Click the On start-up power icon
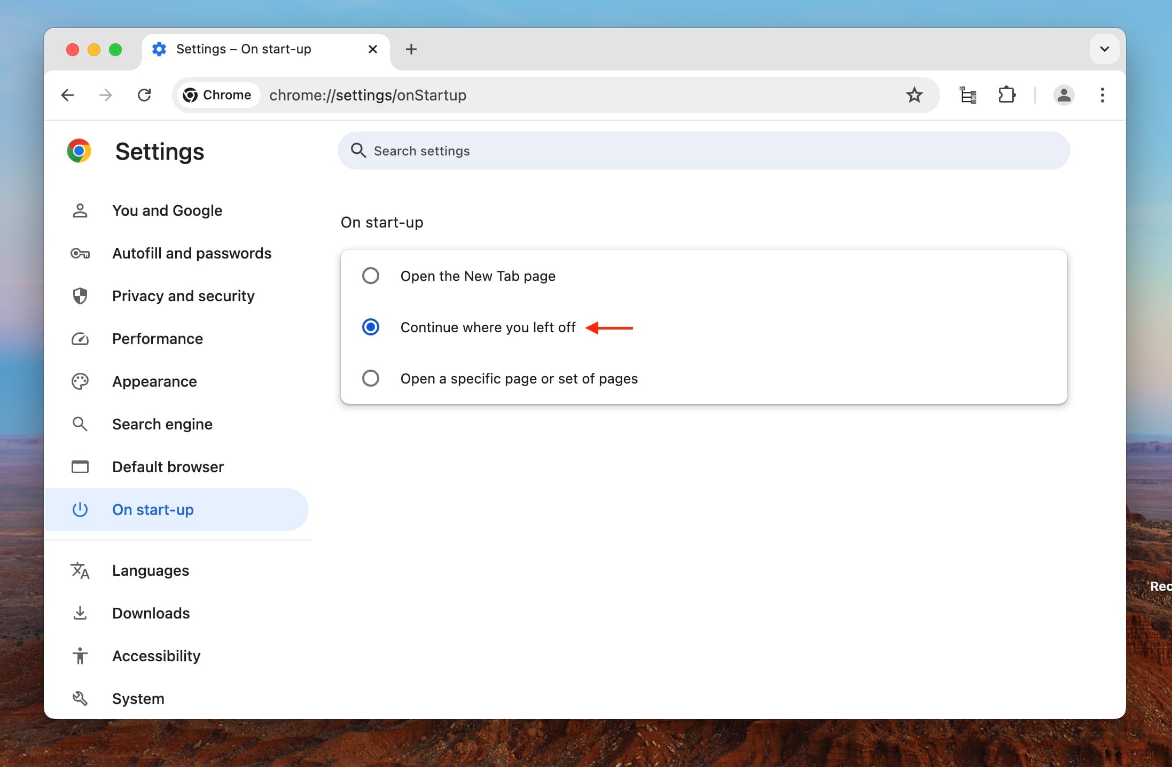This screenshot has height=767, width=1172. 80,510
